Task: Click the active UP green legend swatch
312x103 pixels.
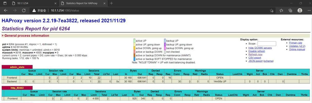Action: (x=134, y=41)
